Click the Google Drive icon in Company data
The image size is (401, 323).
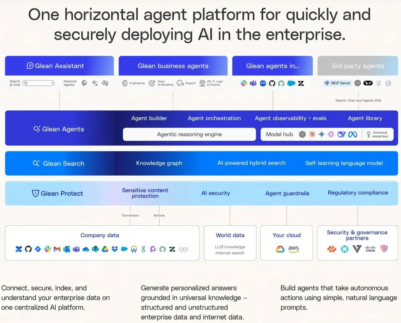[105, 249]
